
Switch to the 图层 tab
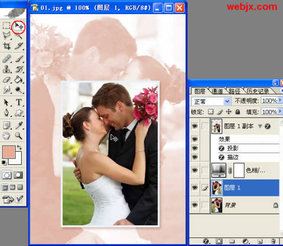[200, 91]
